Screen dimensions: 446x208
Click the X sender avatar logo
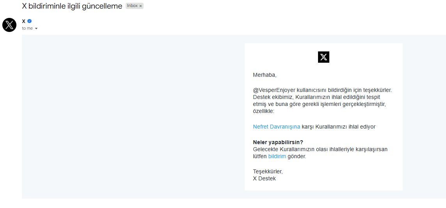tap(9, 25)
